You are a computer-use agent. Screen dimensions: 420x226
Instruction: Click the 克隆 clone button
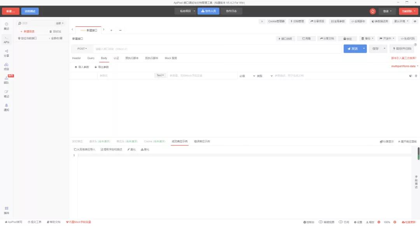306,39
